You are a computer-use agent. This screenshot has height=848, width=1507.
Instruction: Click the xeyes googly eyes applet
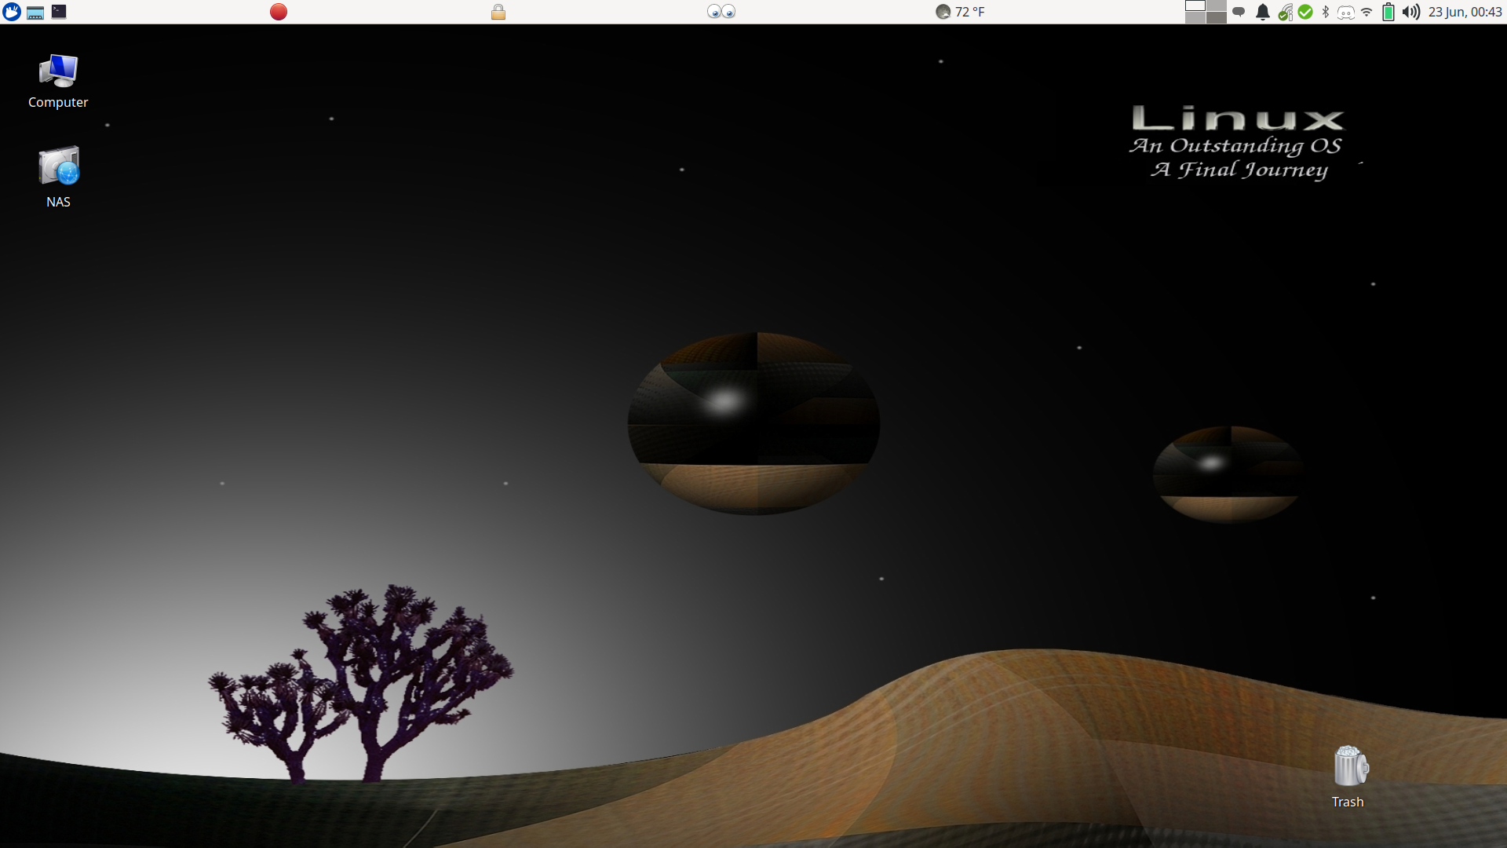coord(721,12)
